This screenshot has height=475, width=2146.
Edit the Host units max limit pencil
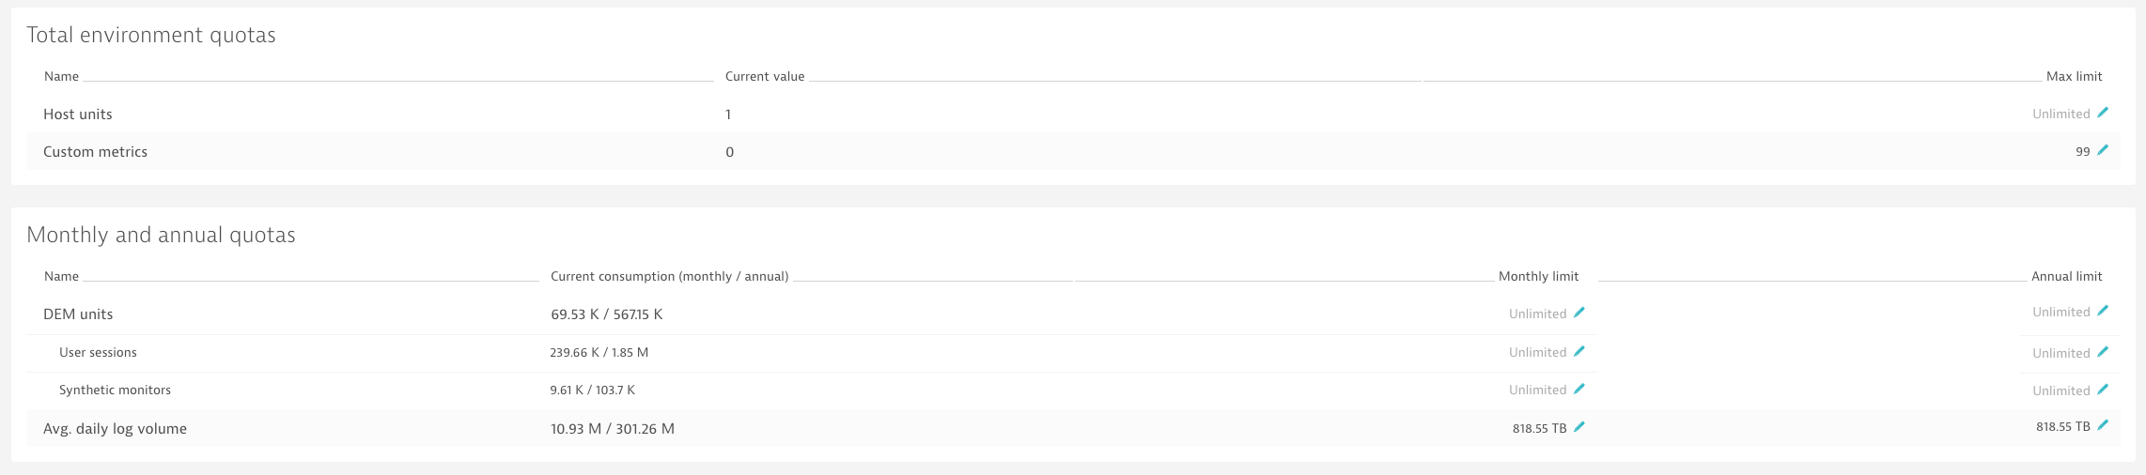(2103, 113)
